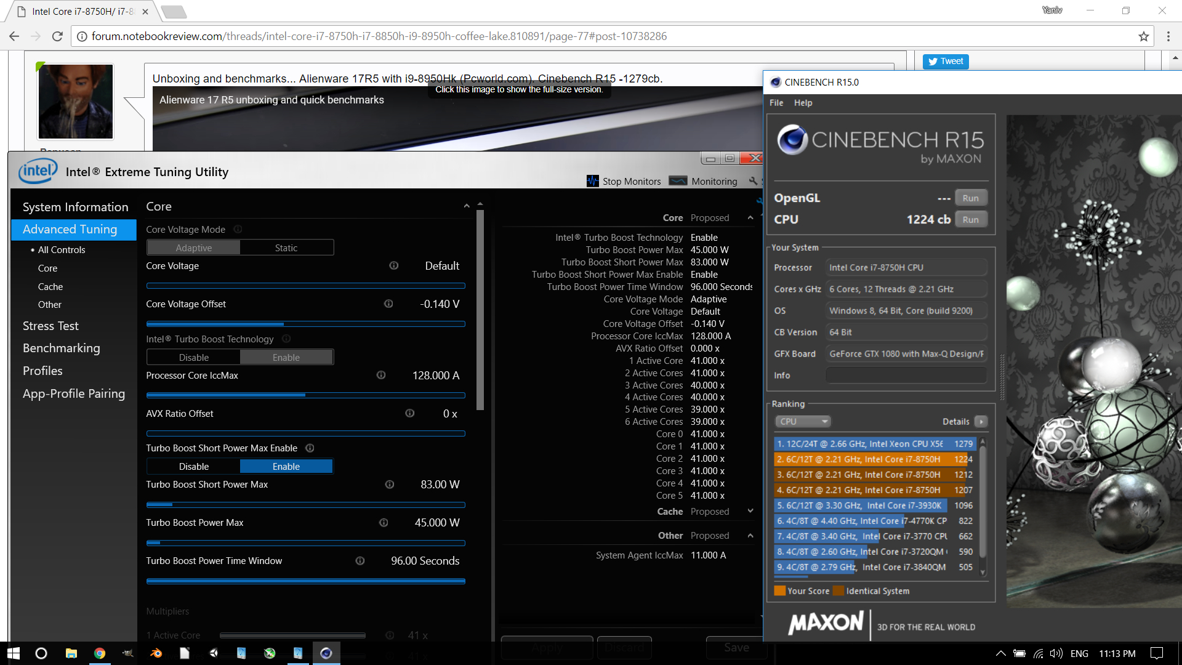Open Blender from the taskbar
The width and height of the screenshot is (1182, 665).
156,653
